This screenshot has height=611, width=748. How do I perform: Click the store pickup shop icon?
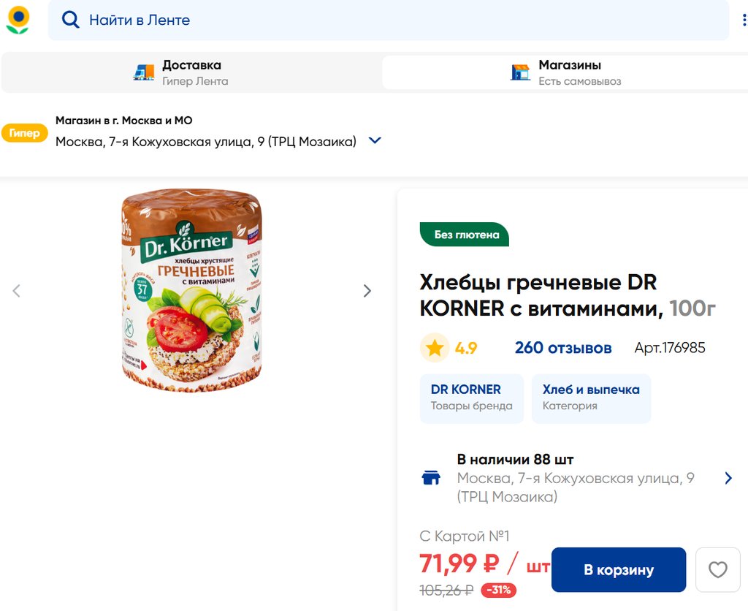(x=520, y=72)
